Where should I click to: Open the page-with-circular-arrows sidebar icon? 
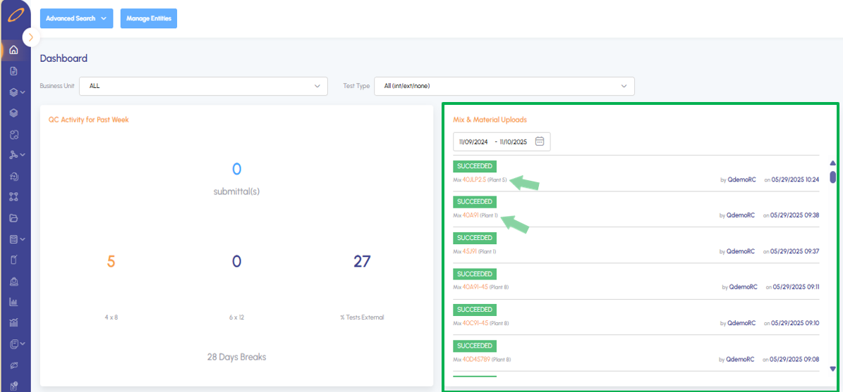[14, 134]
